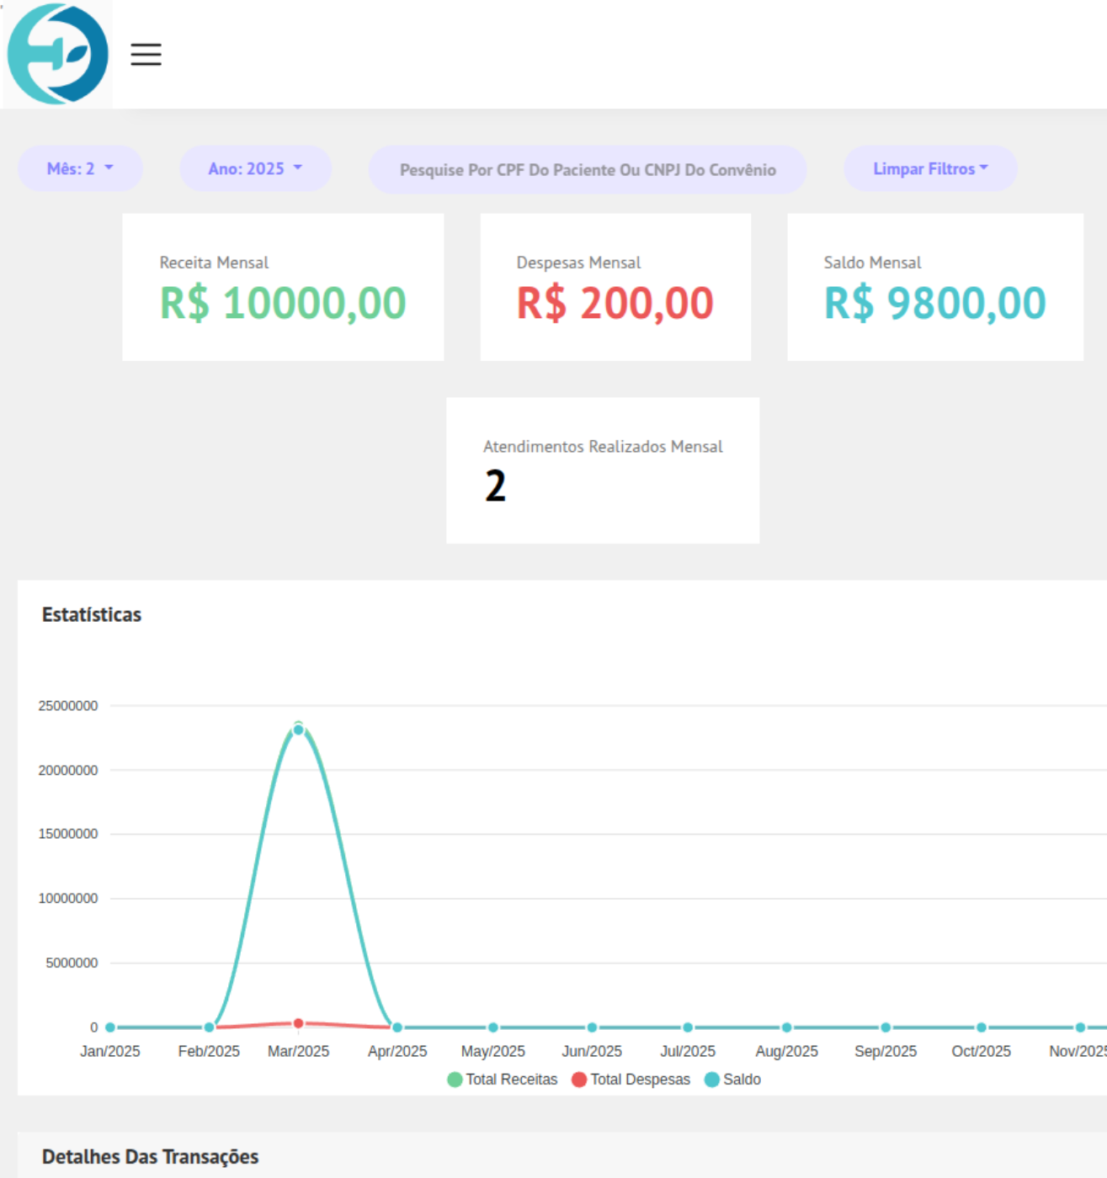
Task: Click the Saldo Mensal card
Action: pyautogui.click(x=934, y=287)
